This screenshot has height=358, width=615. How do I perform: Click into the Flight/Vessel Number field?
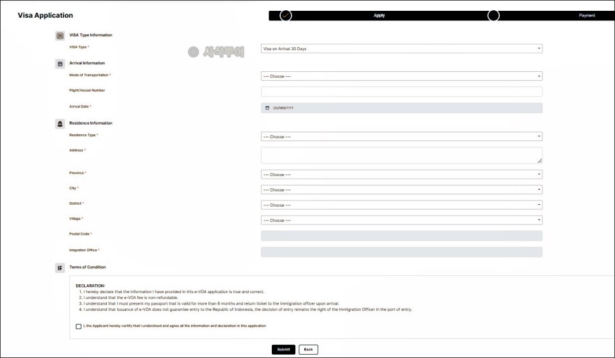(402, 92)
